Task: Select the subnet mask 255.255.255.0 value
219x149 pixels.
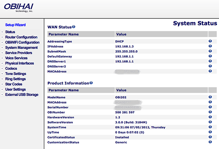Action: click(x=126, y=51)
